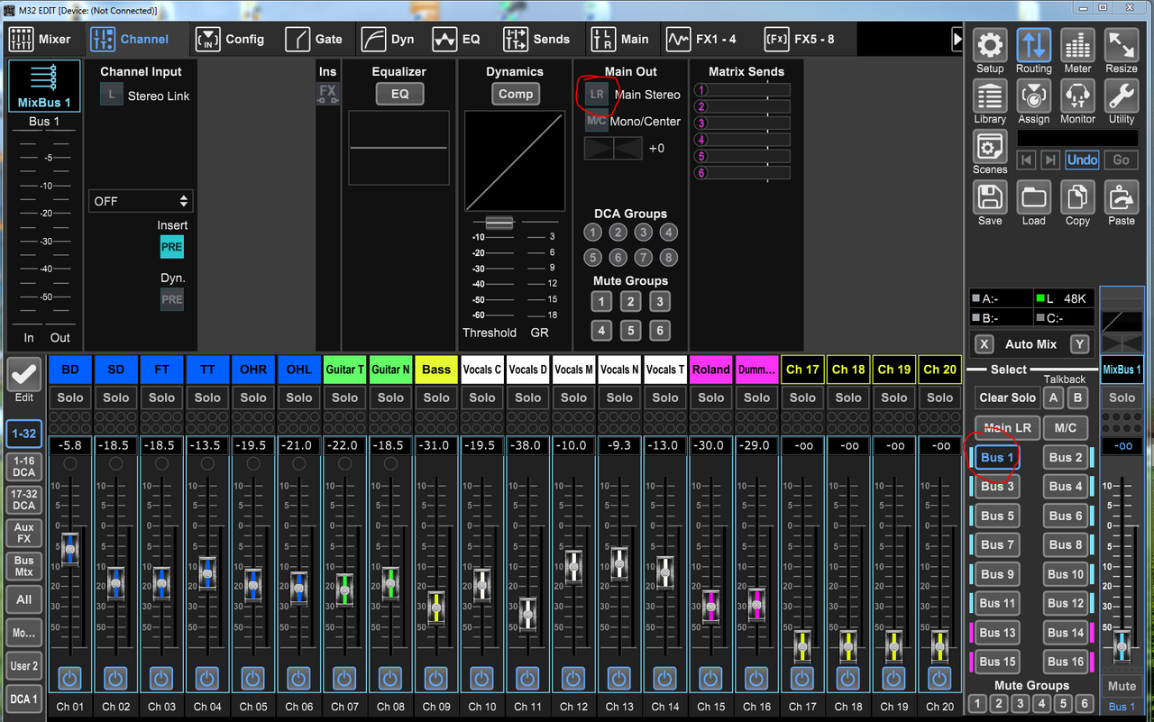Screen dimensions: 1154x722
Task: Switch to the Dyn tab
Action: 388,39
